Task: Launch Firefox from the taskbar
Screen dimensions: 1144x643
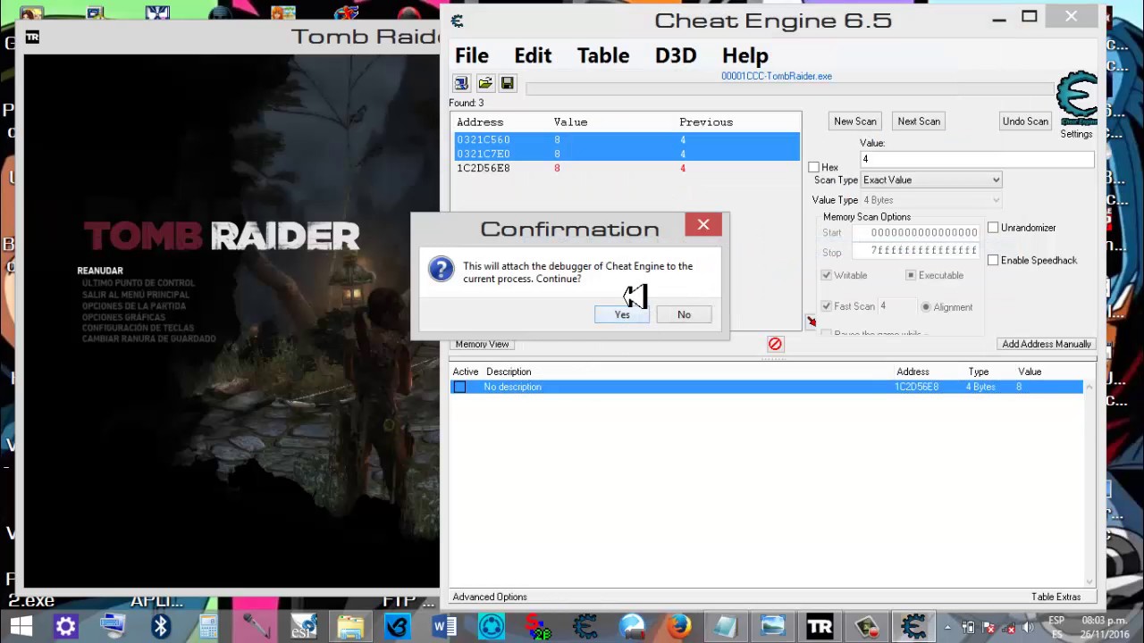Action: coord(678,626)
